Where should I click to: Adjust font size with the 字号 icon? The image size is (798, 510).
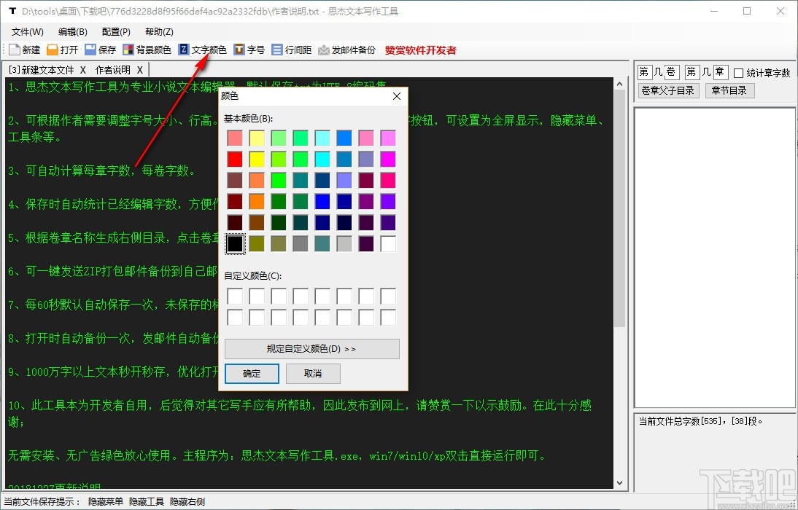[249, 50]
